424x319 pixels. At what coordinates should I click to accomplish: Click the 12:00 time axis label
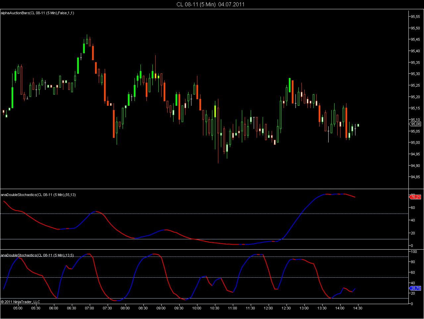tap(268, 308)
